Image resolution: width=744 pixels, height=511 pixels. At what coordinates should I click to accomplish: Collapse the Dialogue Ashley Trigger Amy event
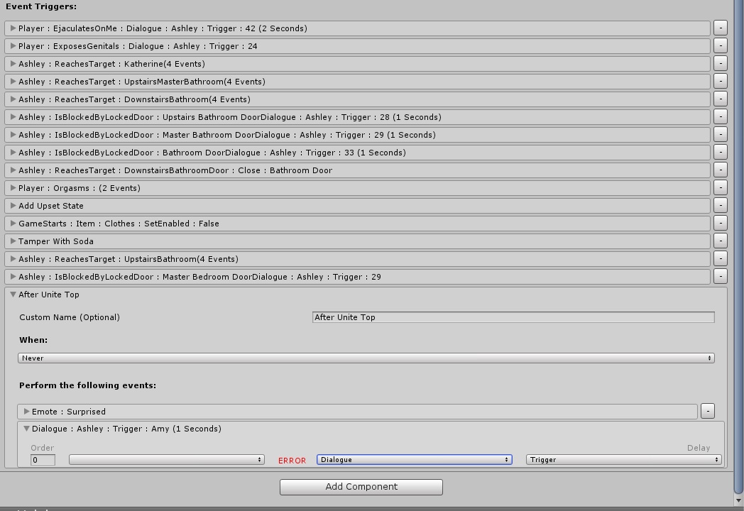26,429
